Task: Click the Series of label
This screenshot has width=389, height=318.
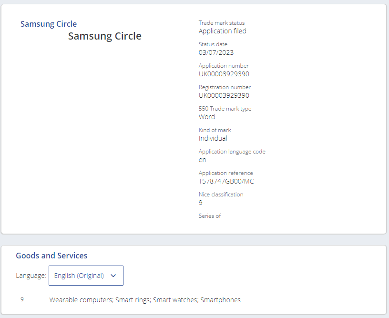Action: 210,216
